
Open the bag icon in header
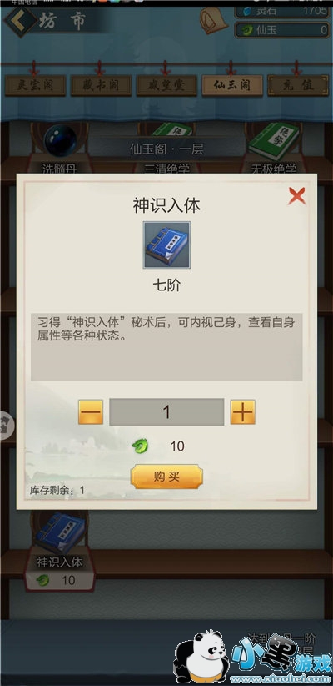point(213,21)
